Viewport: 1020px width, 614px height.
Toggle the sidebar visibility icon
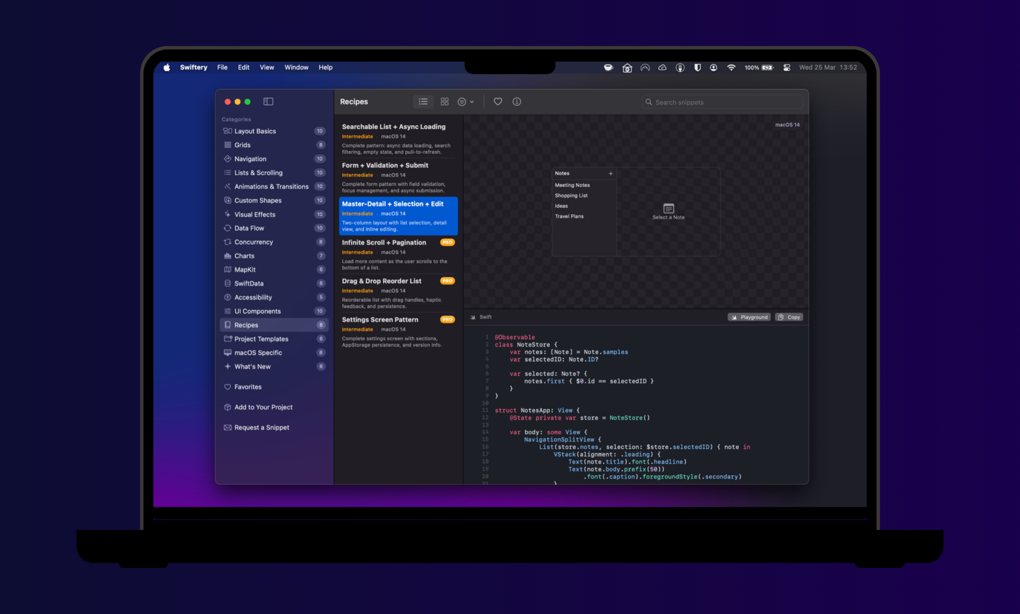[268, 101]
